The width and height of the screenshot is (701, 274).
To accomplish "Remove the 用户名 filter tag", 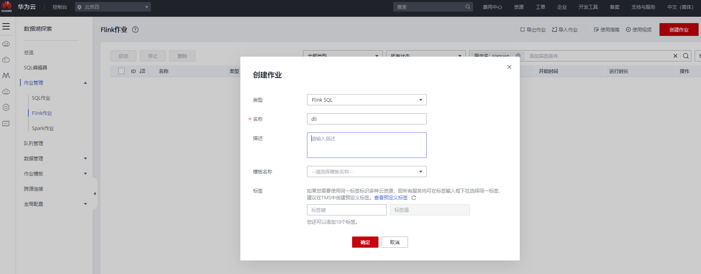I will (x=518, y=55).
